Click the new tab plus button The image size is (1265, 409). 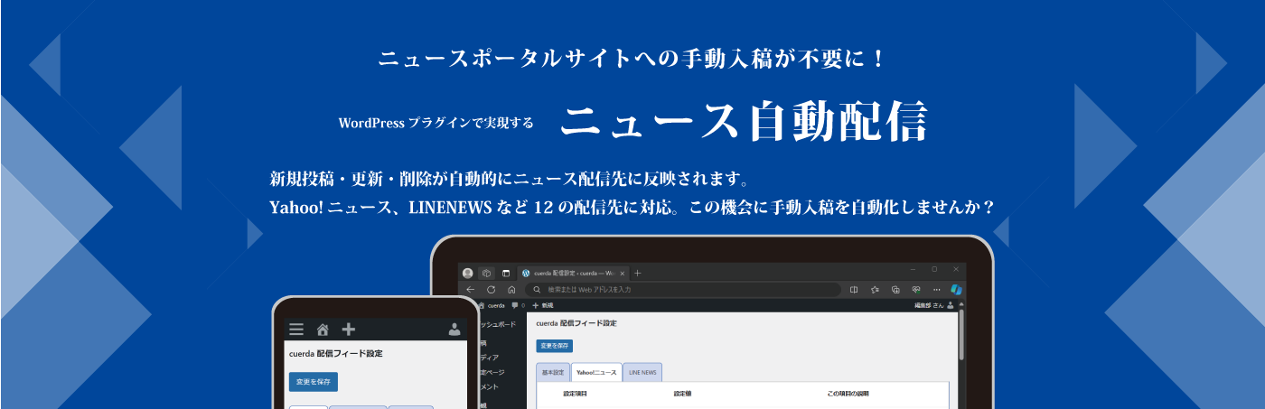click(x=637, y=273)
